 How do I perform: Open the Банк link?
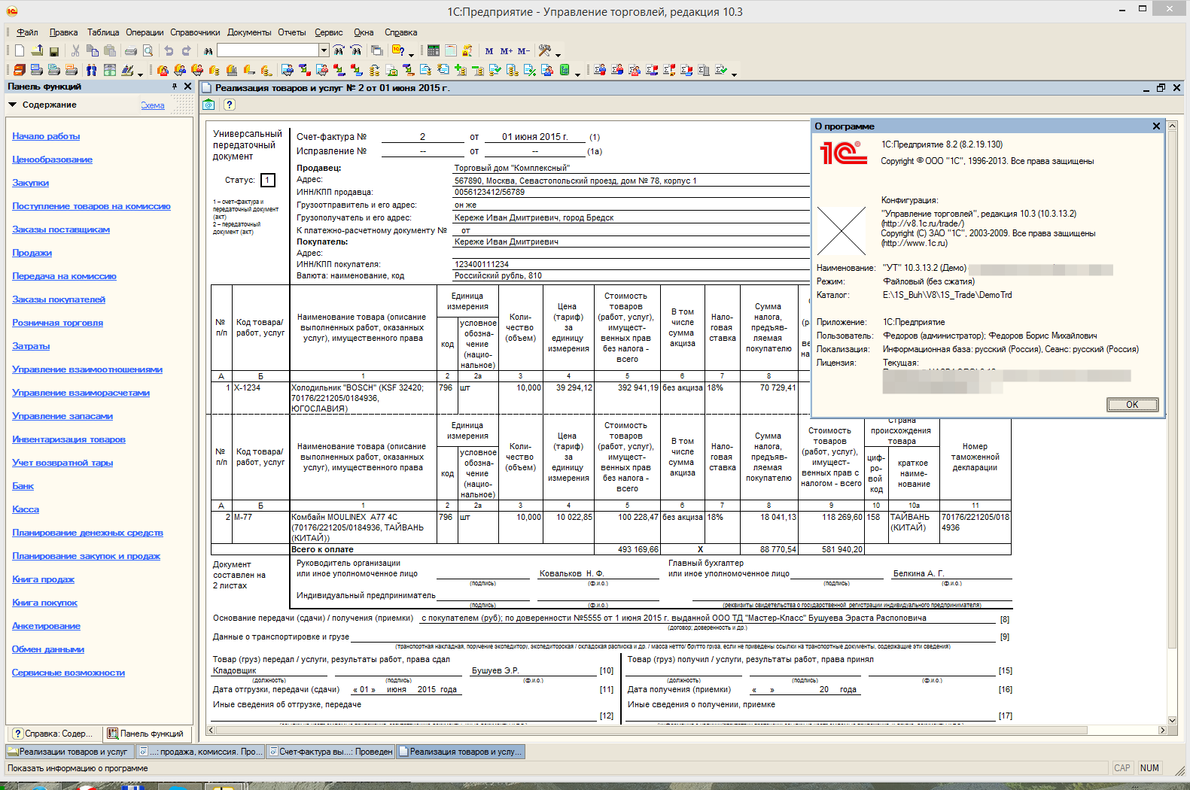coord(23,486)
